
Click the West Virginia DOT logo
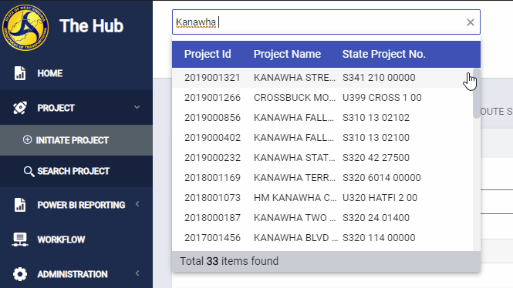(x=25, y=28)
